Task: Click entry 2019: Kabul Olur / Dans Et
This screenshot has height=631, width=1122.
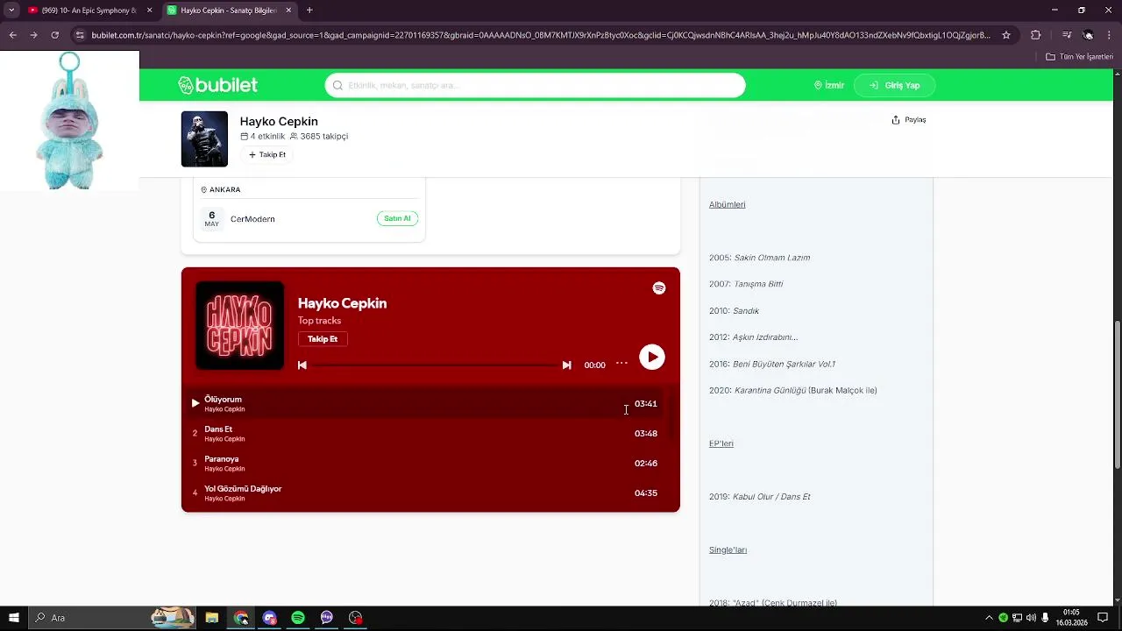Action: (759, 497)
